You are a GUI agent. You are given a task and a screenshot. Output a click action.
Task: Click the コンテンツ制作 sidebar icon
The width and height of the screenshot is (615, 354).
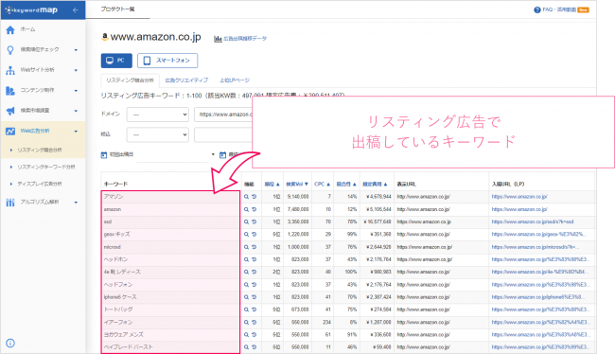point(10,91)
